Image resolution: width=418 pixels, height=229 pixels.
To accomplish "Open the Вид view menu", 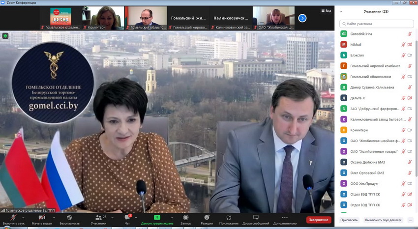I will tap(327, 11).
